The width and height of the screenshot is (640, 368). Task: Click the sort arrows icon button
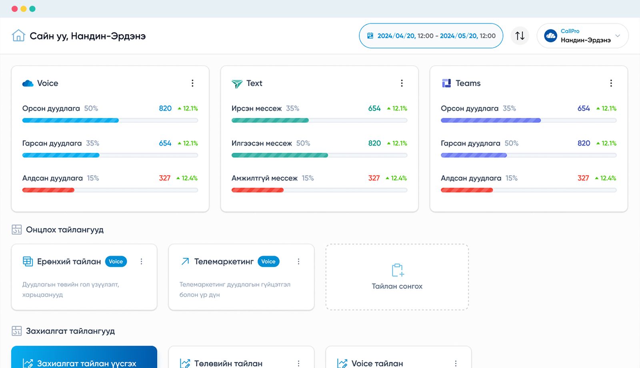coord(520,36)
